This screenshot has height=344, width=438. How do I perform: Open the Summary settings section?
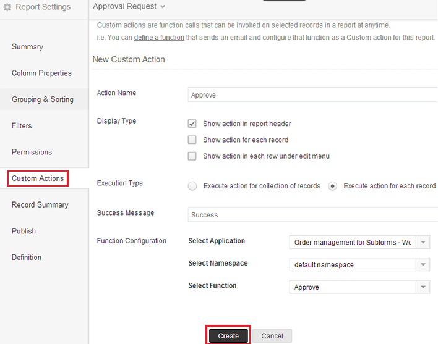[x=27, y=47]
